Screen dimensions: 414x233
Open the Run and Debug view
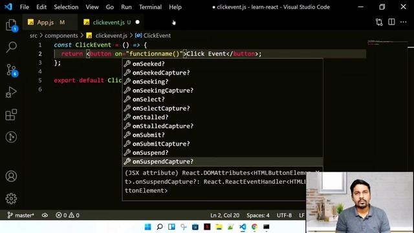tap(11, 92)
